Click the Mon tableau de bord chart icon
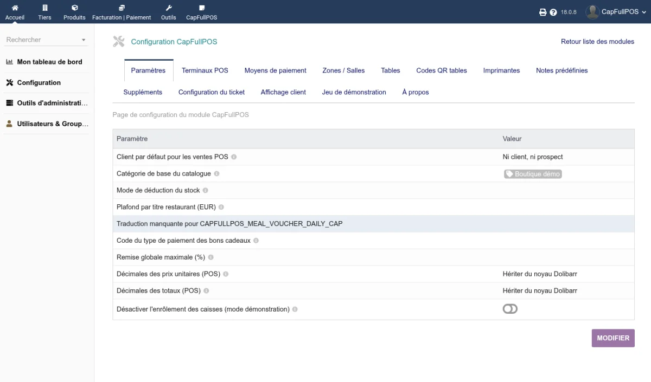 (9, 62)
